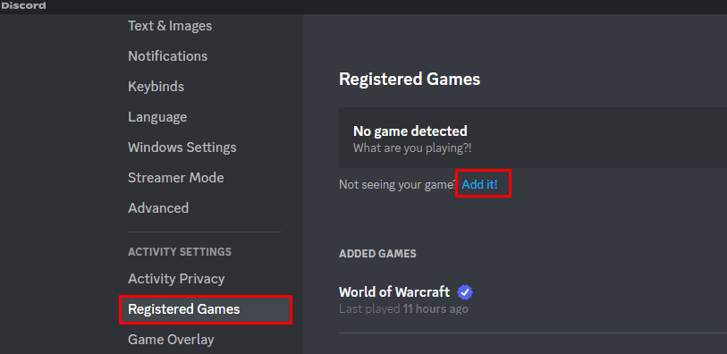Screen dimensions: 727x354
Task: Click the ACTIVITY SETTINGS section header
Action: pyautogui.click(x=180, y=251)
